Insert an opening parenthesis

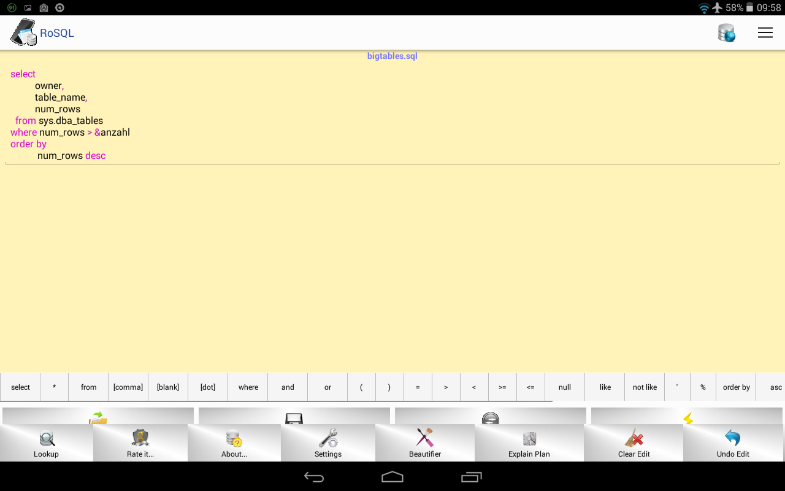pyautogui.click(x=361, y=387)
